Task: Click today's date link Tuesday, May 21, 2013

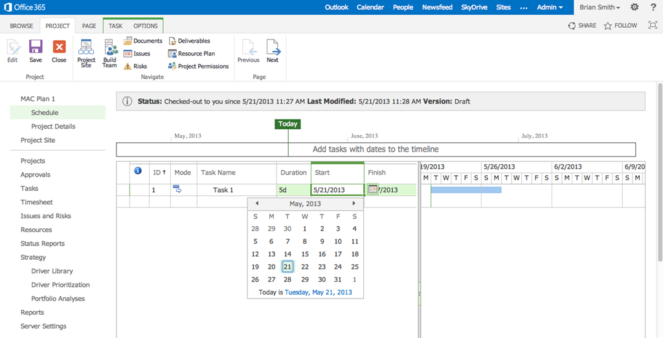Action: 318,292
